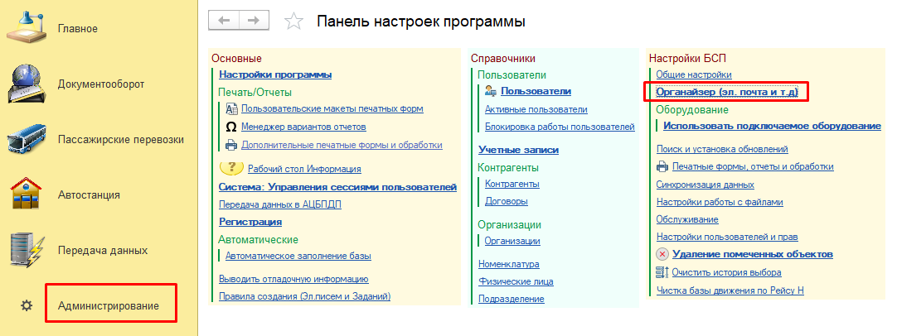Click the bus icon for Пассажирские перевозки
Image resolution: width=897 pixels, height=336 pixels.
click(x=27, y=139)
